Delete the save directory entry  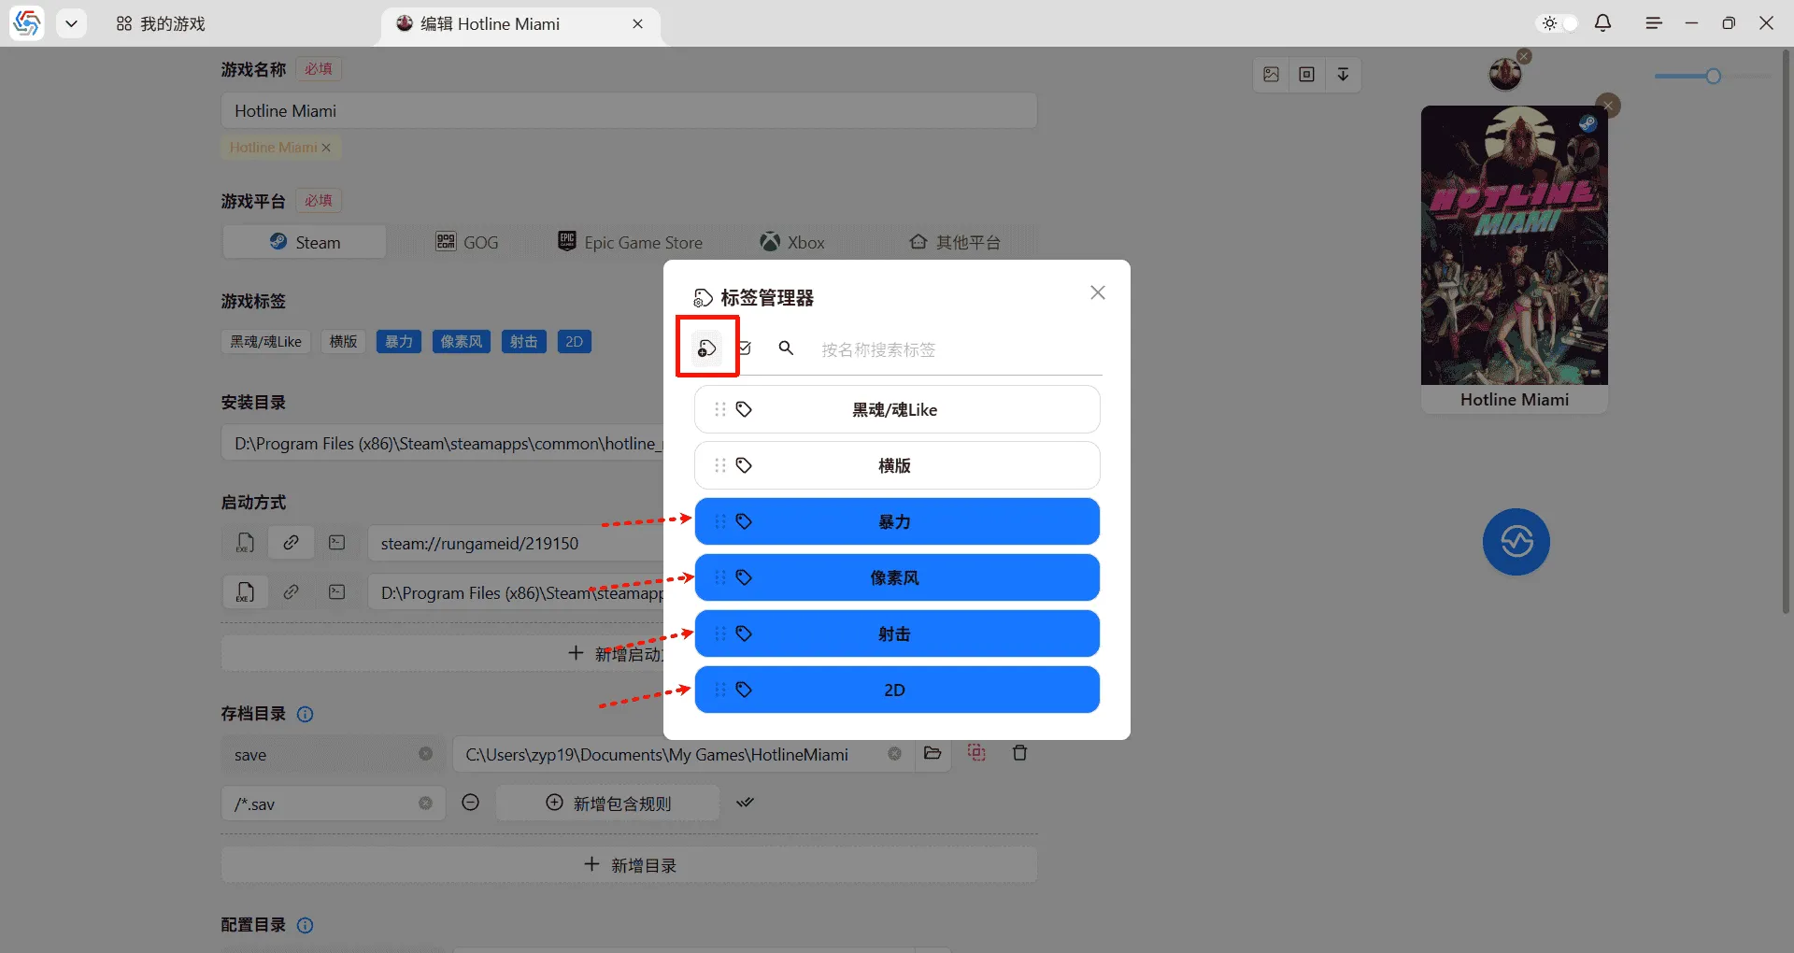(1019, 753)
